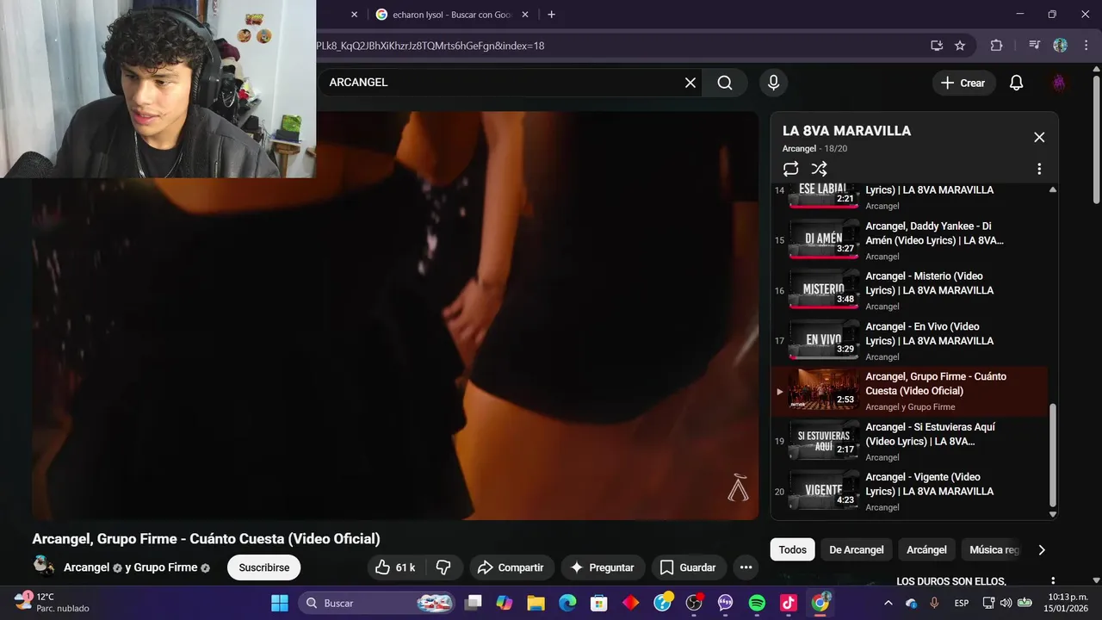The height and width of the screenshot is (620, 1102).
Task: Open the Arcangel link under playlist title
Action: point(798,149)
